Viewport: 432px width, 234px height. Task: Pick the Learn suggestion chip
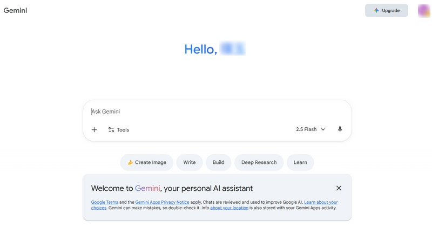[x=300, y=162]
